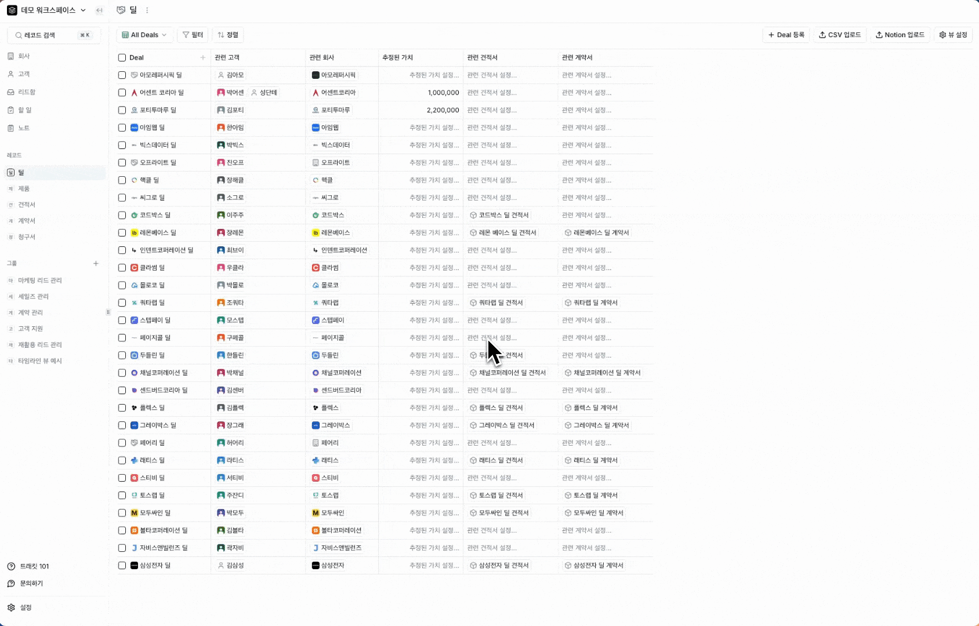
Task: Open the 세일즈 관리 group
Action: (33, 296)
